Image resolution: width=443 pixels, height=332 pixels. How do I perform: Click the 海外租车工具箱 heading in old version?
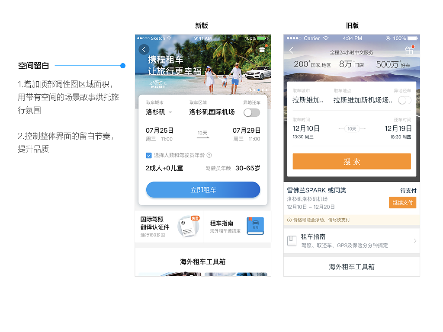352,267
